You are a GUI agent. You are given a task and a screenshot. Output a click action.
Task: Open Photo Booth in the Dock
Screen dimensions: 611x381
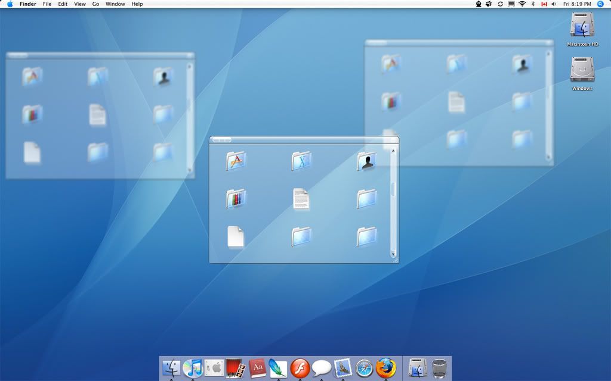click(236, 368)
